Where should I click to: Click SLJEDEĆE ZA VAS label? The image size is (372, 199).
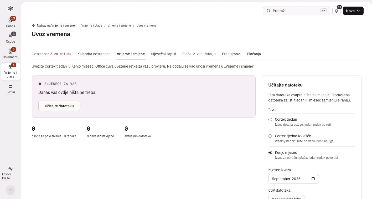[x=60, y=84]
